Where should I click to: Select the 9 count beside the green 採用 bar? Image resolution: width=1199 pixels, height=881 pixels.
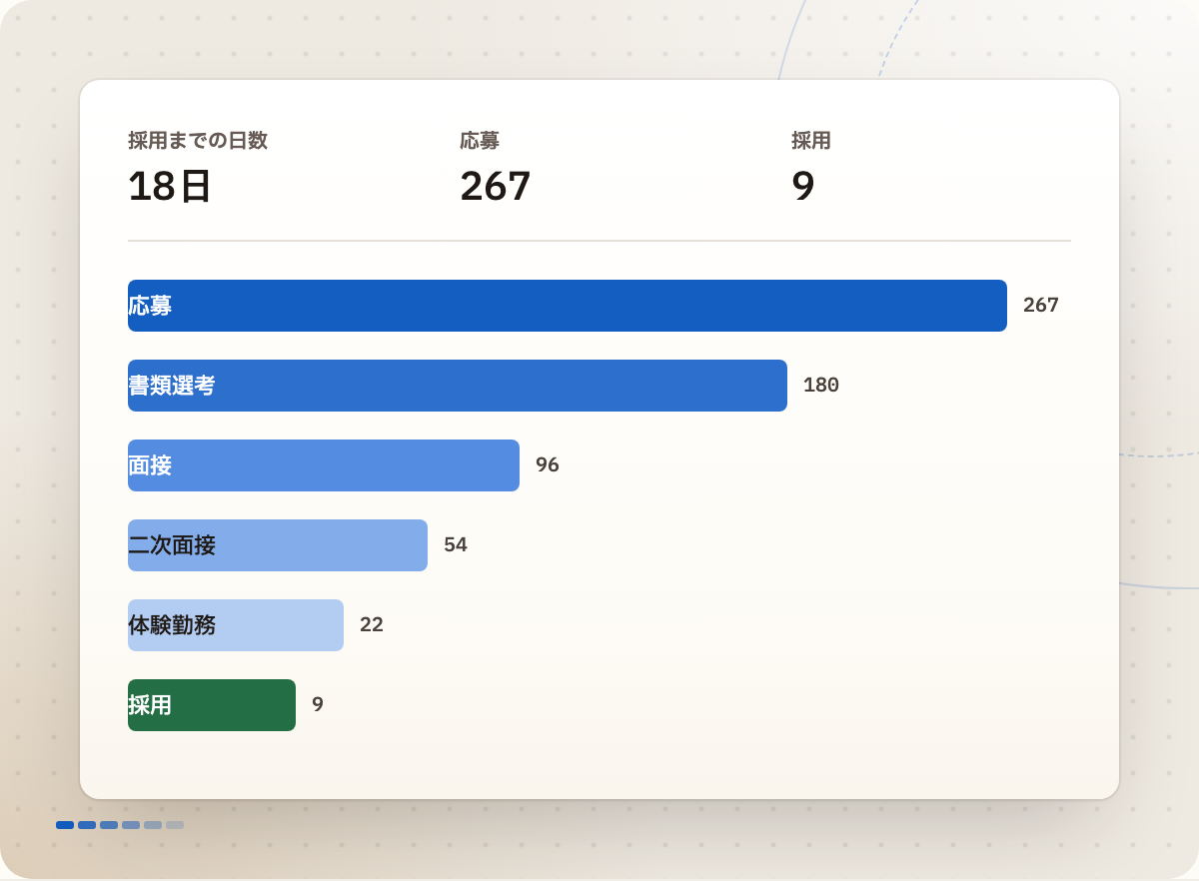318,705
